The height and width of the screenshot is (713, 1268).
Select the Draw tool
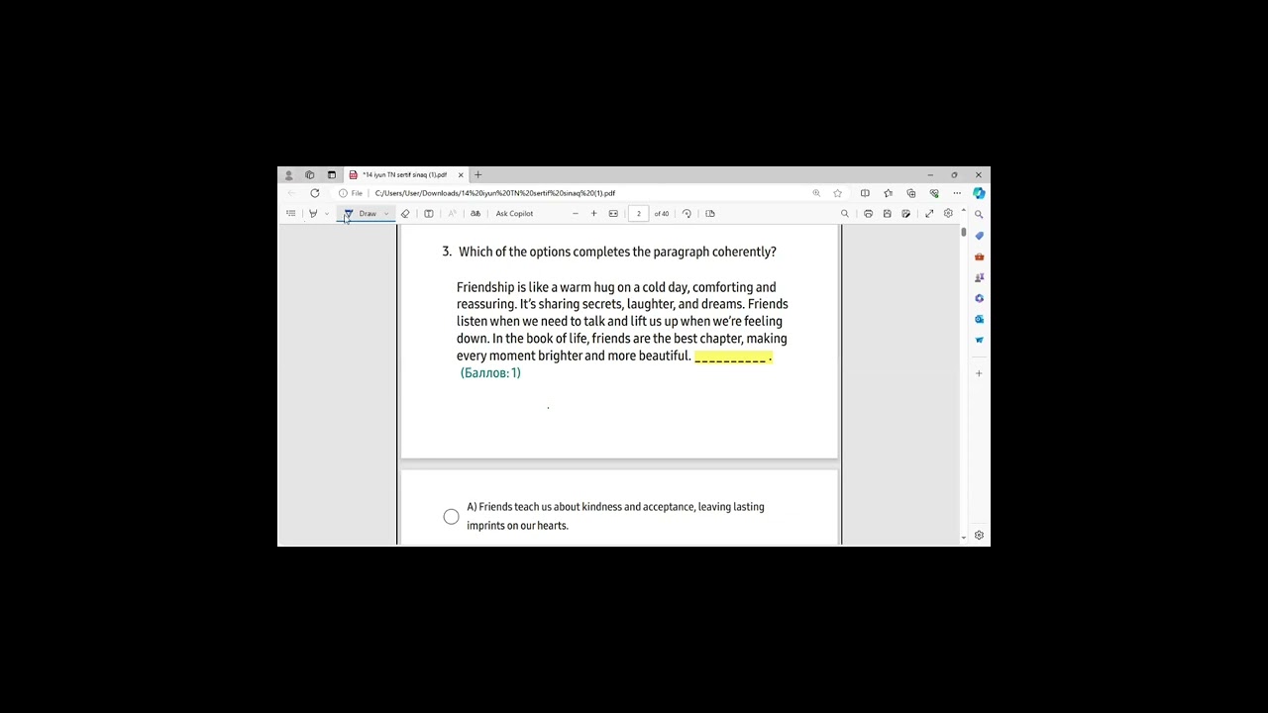click(x=361, y=214)
